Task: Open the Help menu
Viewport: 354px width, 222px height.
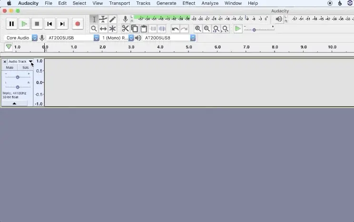Action: click(253, 3)
